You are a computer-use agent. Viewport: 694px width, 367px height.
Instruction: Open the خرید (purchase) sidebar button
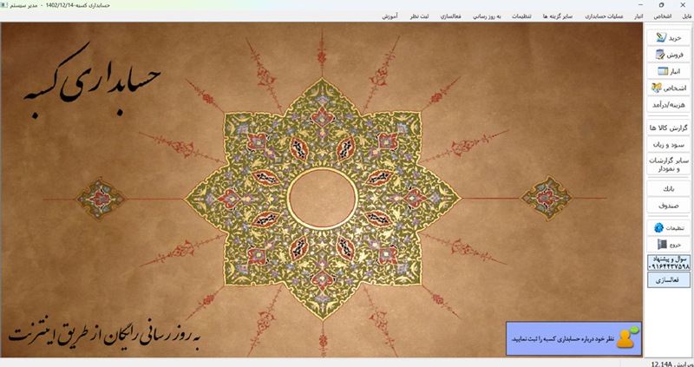tap(668, 37)
